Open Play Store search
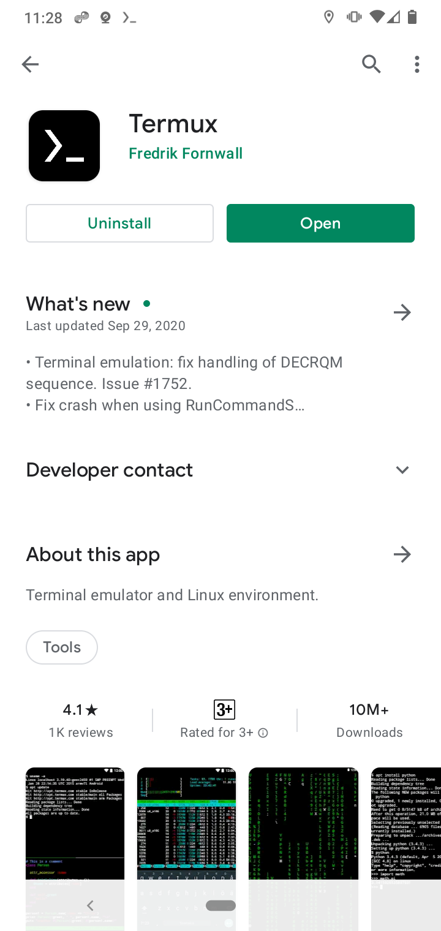 [371, 64]
